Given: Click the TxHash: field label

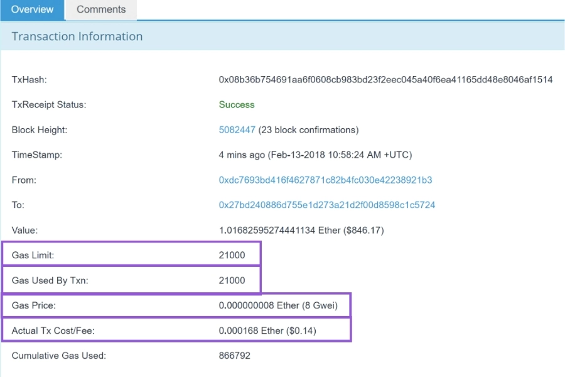Looking at the screenshot, I should 29,80.
